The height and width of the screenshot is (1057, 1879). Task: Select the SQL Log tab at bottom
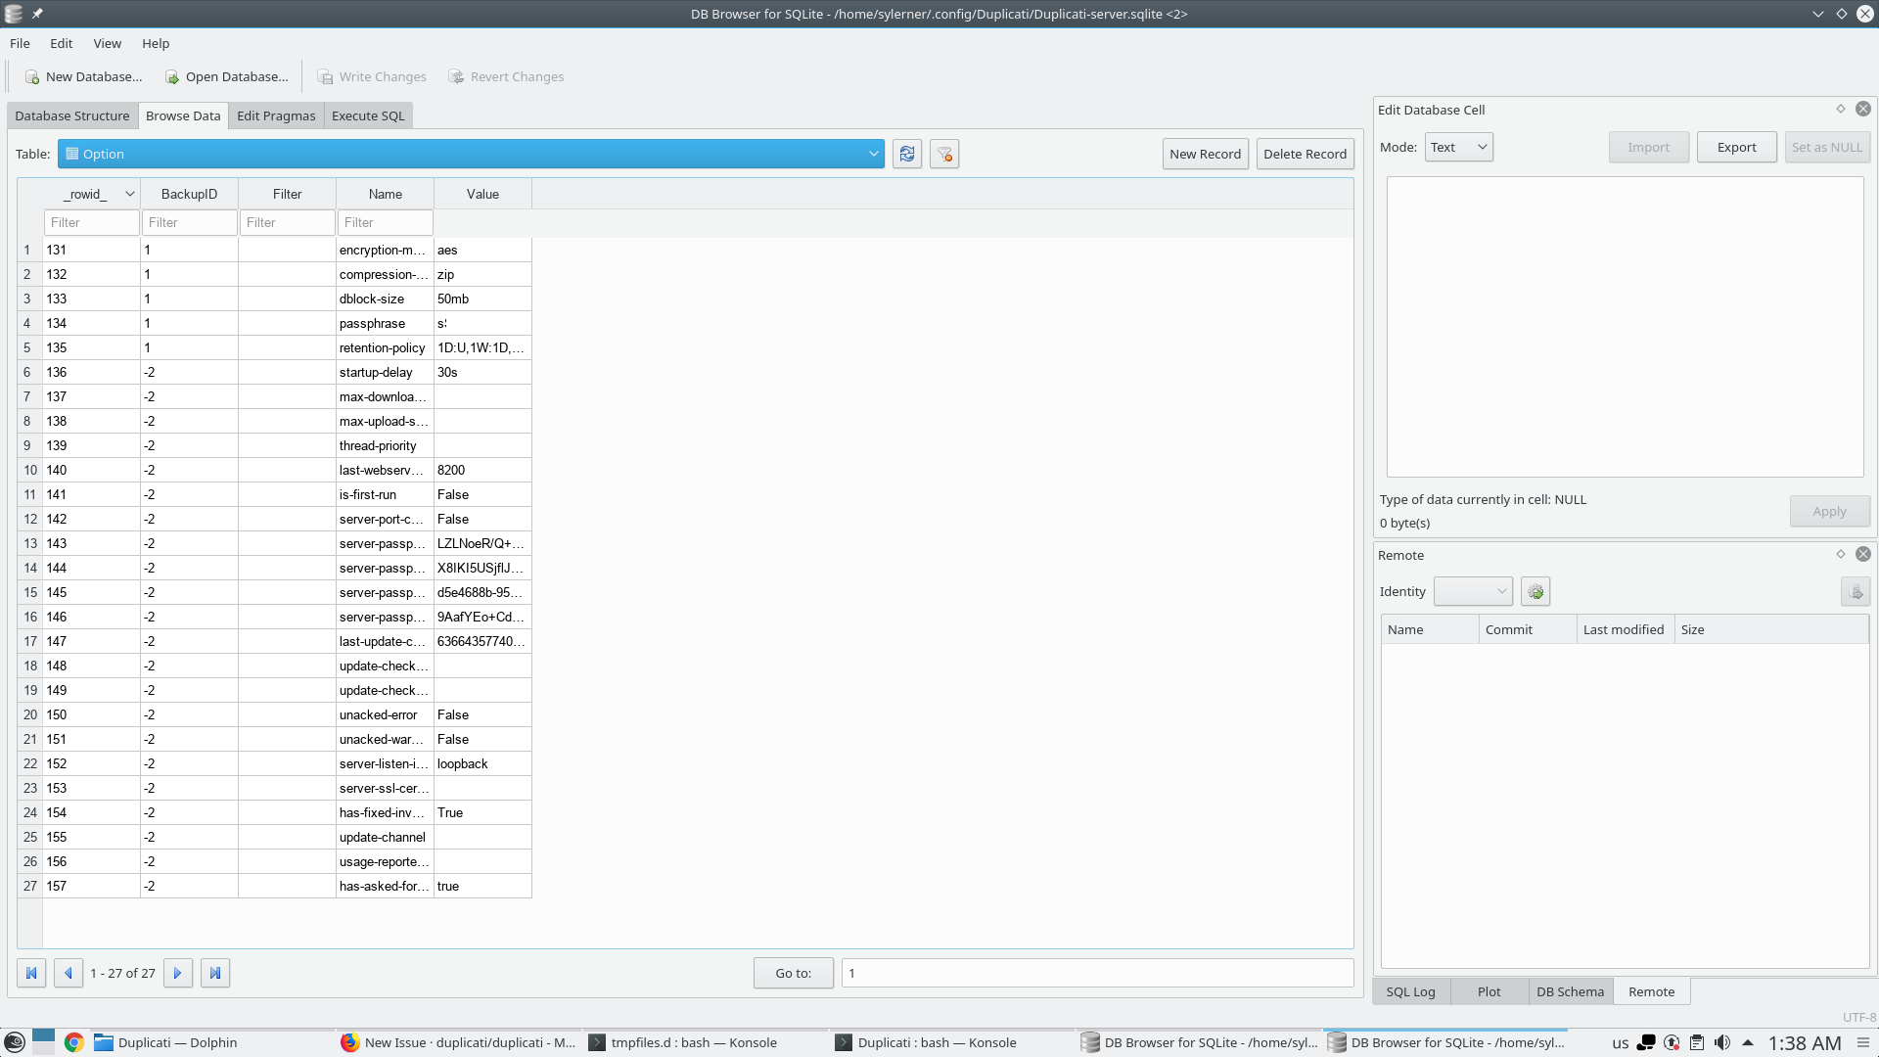(x=1410, y=990)
